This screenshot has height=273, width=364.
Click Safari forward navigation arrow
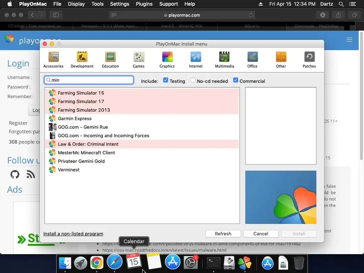(41, 15)
